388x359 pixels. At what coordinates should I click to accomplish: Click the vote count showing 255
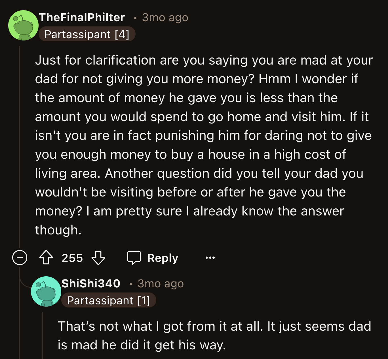point(72,258)
